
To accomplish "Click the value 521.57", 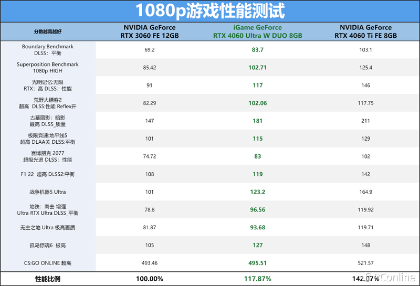I will [365, 263].
